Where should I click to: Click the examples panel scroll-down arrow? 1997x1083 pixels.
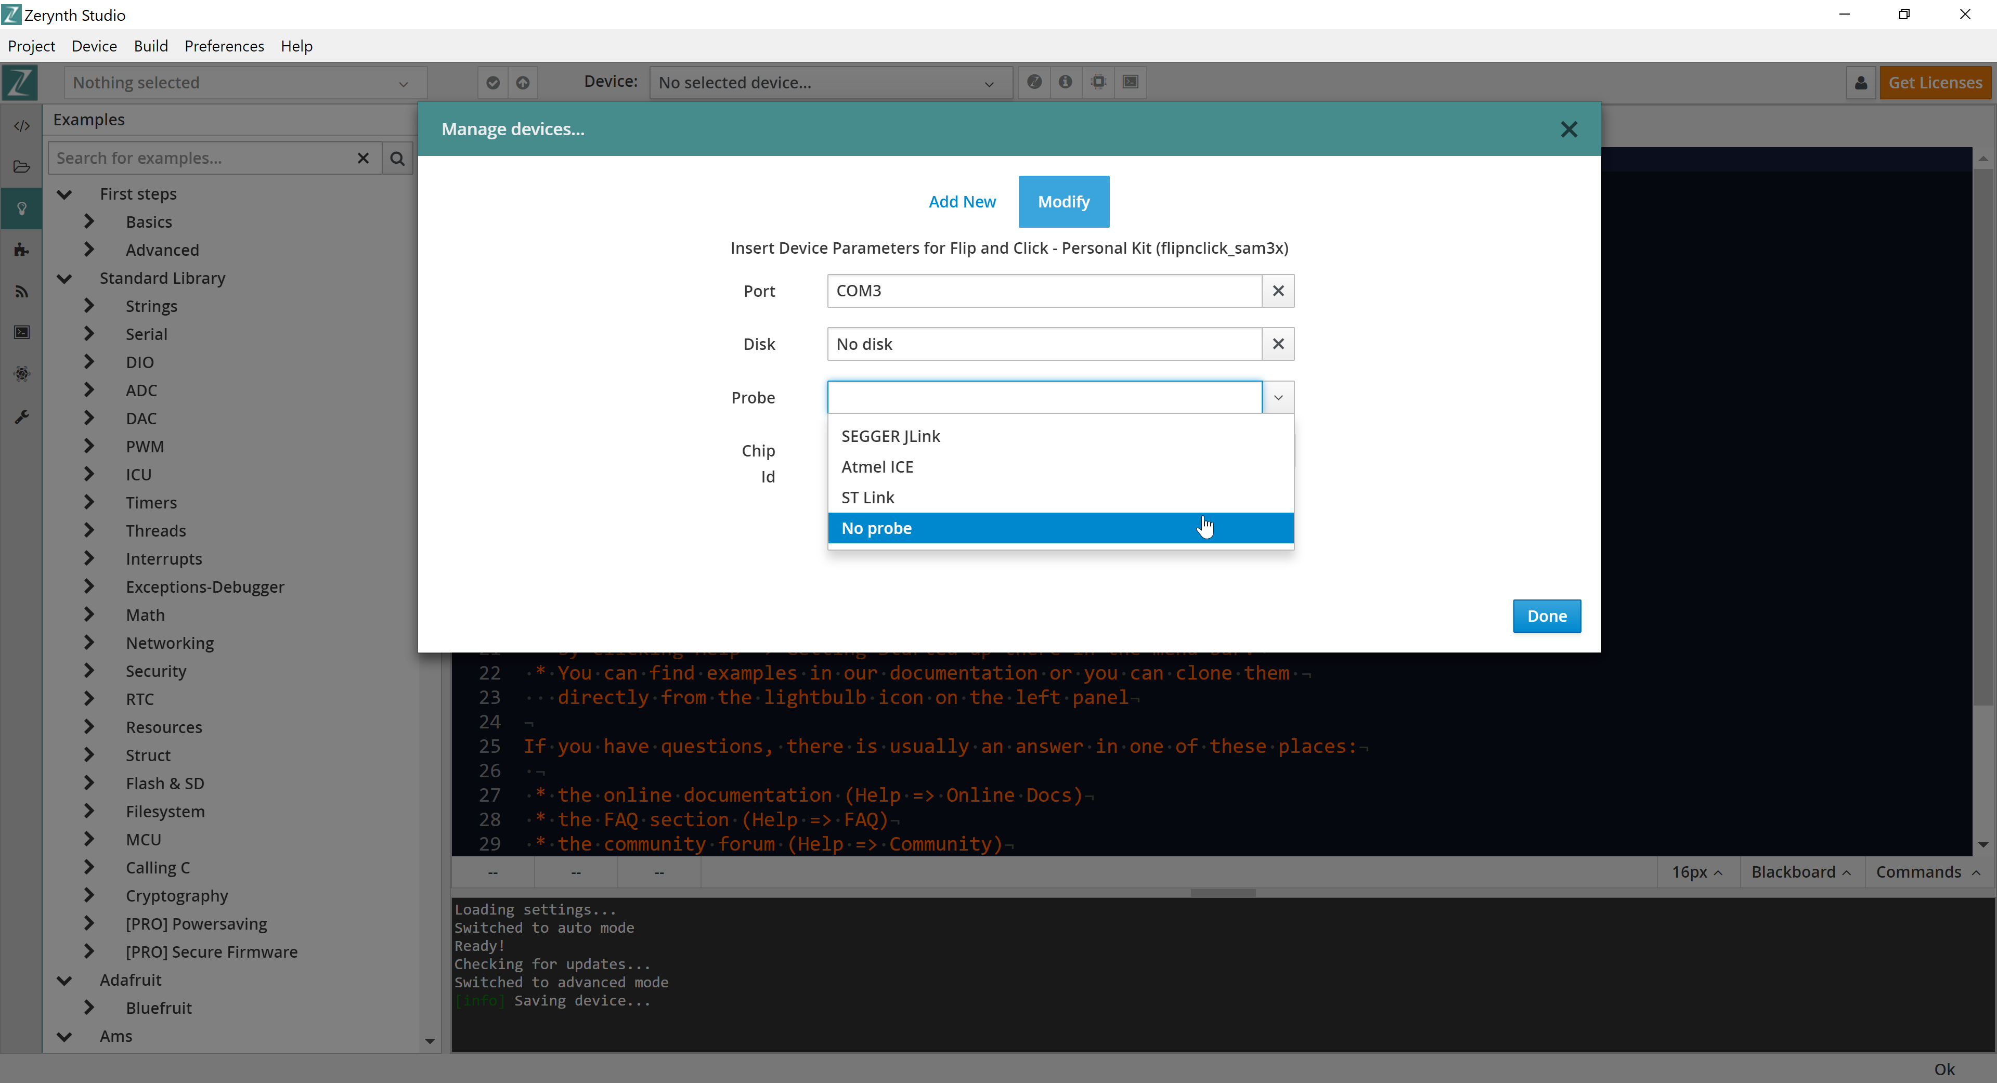click(x=430, y=1041)
